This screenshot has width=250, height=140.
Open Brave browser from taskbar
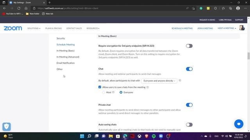(x=146, y=136)
